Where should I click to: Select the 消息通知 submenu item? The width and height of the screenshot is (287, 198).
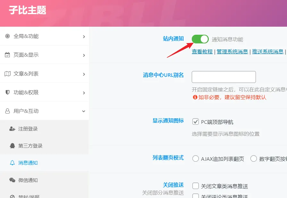[45, 163]
